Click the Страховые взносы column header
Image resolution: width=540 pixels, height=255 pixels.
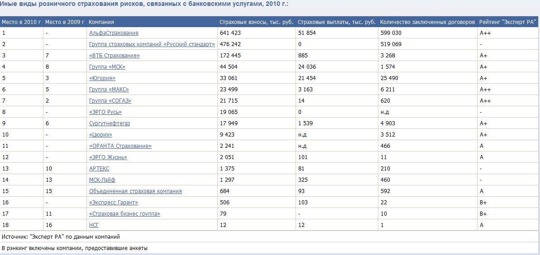256,22
